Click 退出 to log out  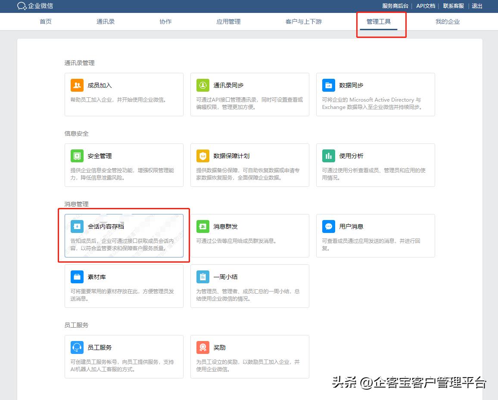(477, 6)
